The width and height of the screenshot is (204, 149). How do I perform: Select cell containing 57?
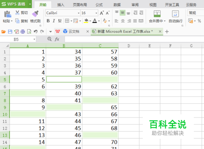[x=100, y=52]
